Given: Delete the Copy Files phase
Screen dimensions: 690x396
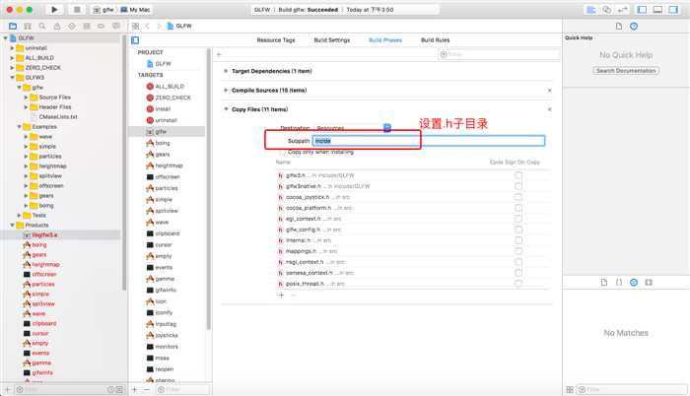Looking at the screenshot, I should [549, 109].
